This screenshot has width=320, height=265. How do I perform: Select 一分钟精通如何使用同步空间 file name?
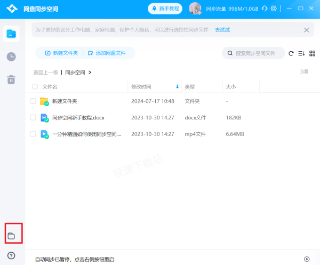[87, 134]
